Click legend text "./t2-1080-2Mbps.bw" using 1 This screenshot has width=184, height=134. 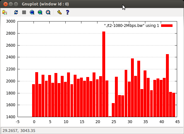(131, 26)
